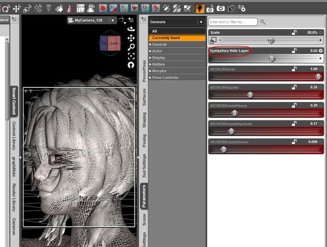Open the Genesis node selection dropdown

[177, 22]
